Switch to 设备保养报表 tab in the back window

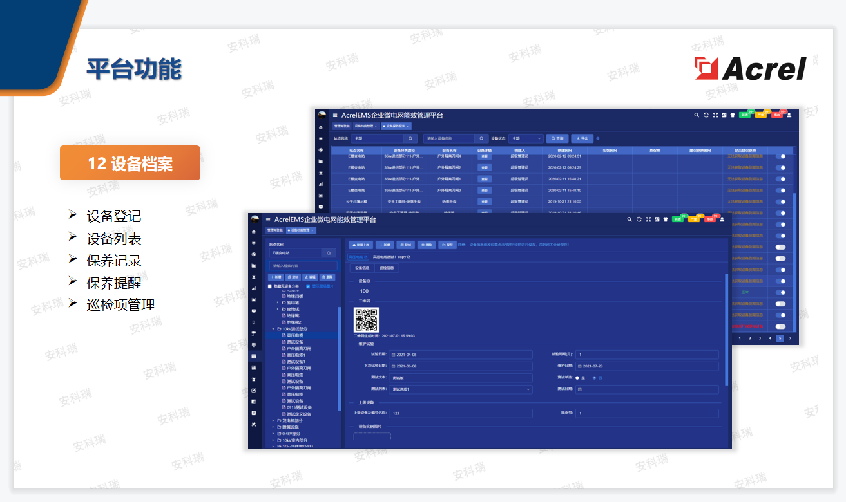(396, 126)
